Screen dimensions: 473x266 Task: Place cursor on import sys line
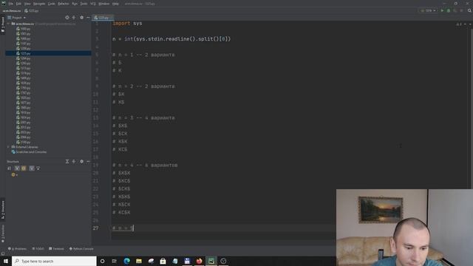(x=127, y=23)
